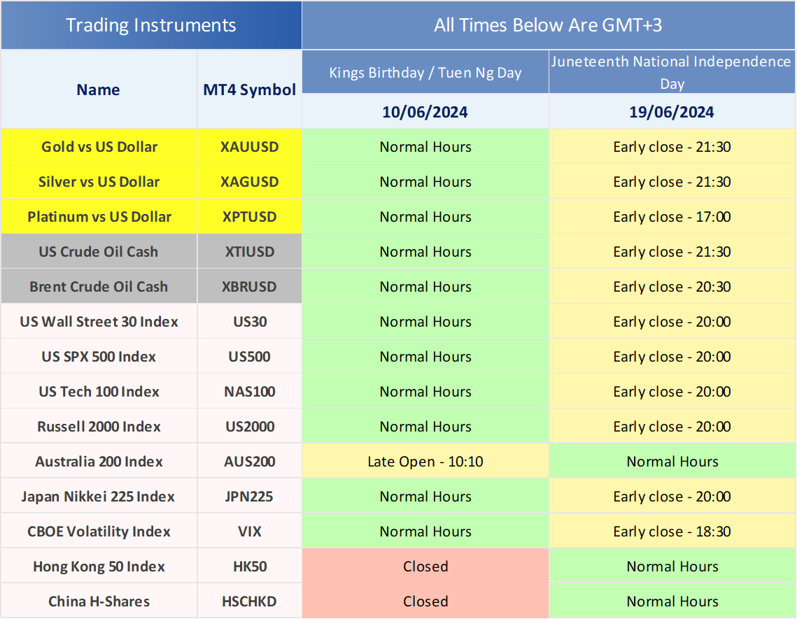797x619 pixels.
Task: Select the Closed cell for HK50
Action: click(425, 567)
